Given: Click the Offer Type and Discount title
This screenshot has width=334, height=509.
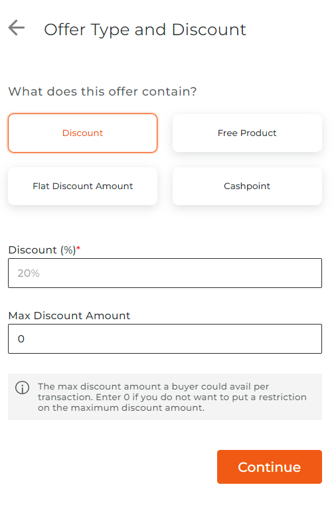Looking at the screenshot, I should point(145,30).
